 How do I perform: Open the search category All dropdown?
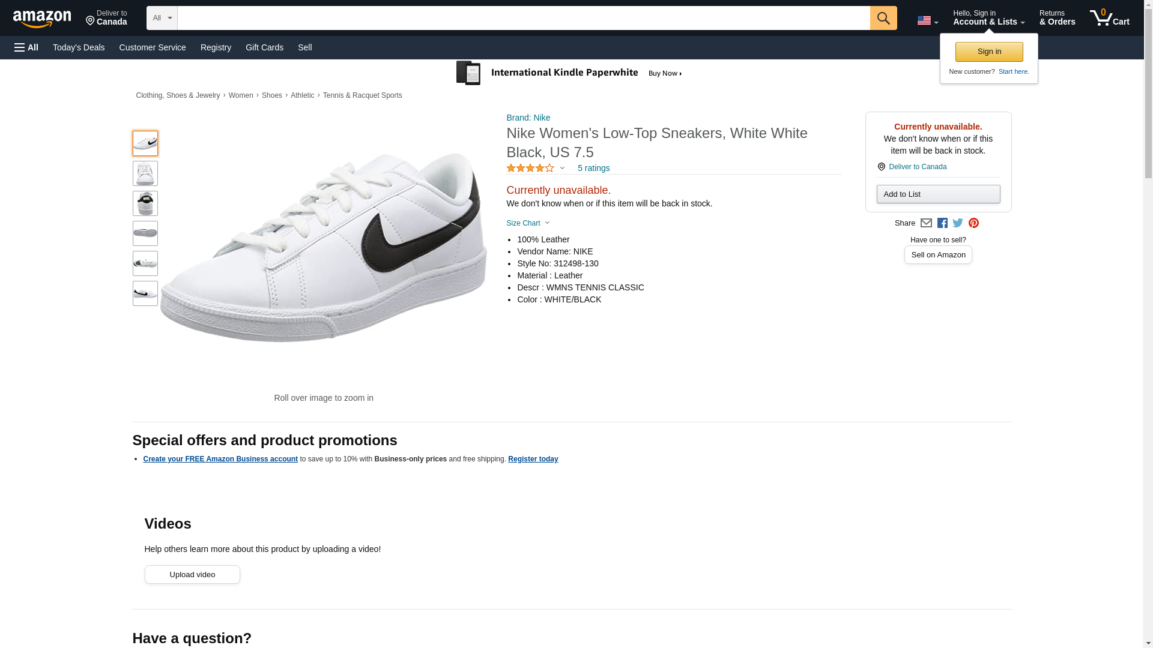(x=162, y=18)
